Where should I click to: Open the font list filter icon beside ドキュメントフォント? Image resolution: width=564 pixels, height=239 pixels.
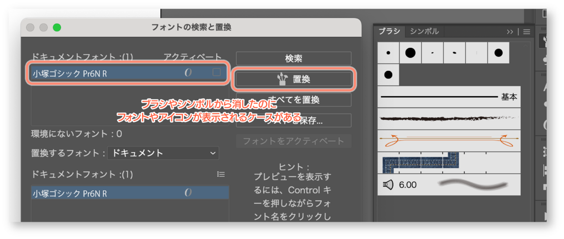[x=221, y=174]
